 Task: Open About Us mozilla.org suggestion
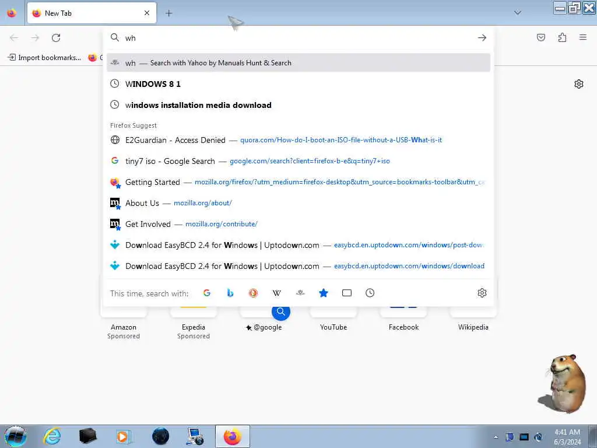point(298,203)
